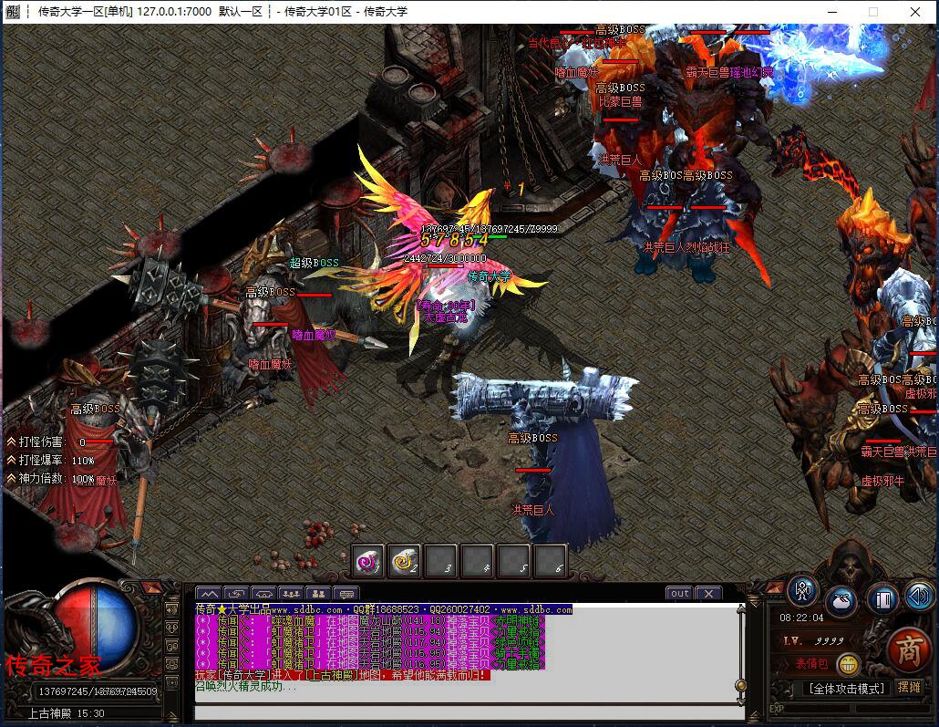This screenshot has width=939, height=727.
Task: Select empty quick slot 5
Action: pos(514,562)
